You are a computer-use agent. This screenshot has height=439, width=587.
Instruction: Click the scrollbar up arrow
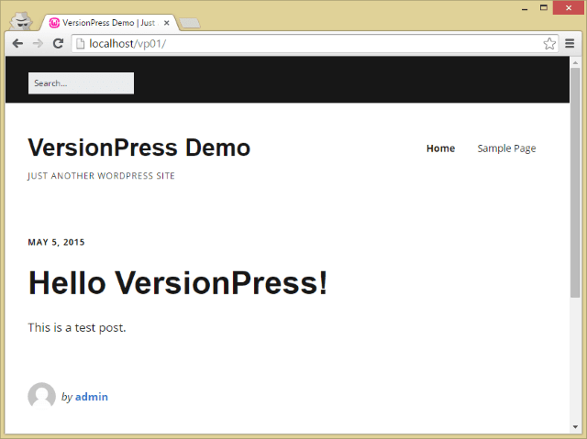pyautogui.click(x=575, y=62)
